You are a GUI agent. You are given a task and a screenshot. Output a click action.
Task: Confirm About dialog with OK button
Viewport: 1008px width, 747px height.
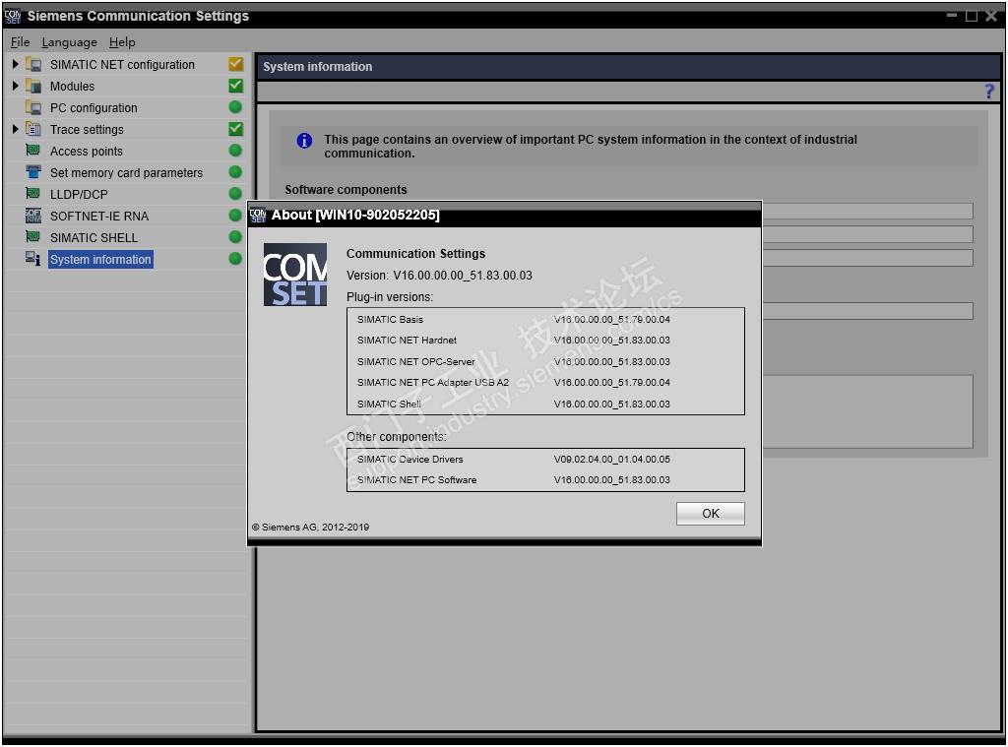(711, 514)
